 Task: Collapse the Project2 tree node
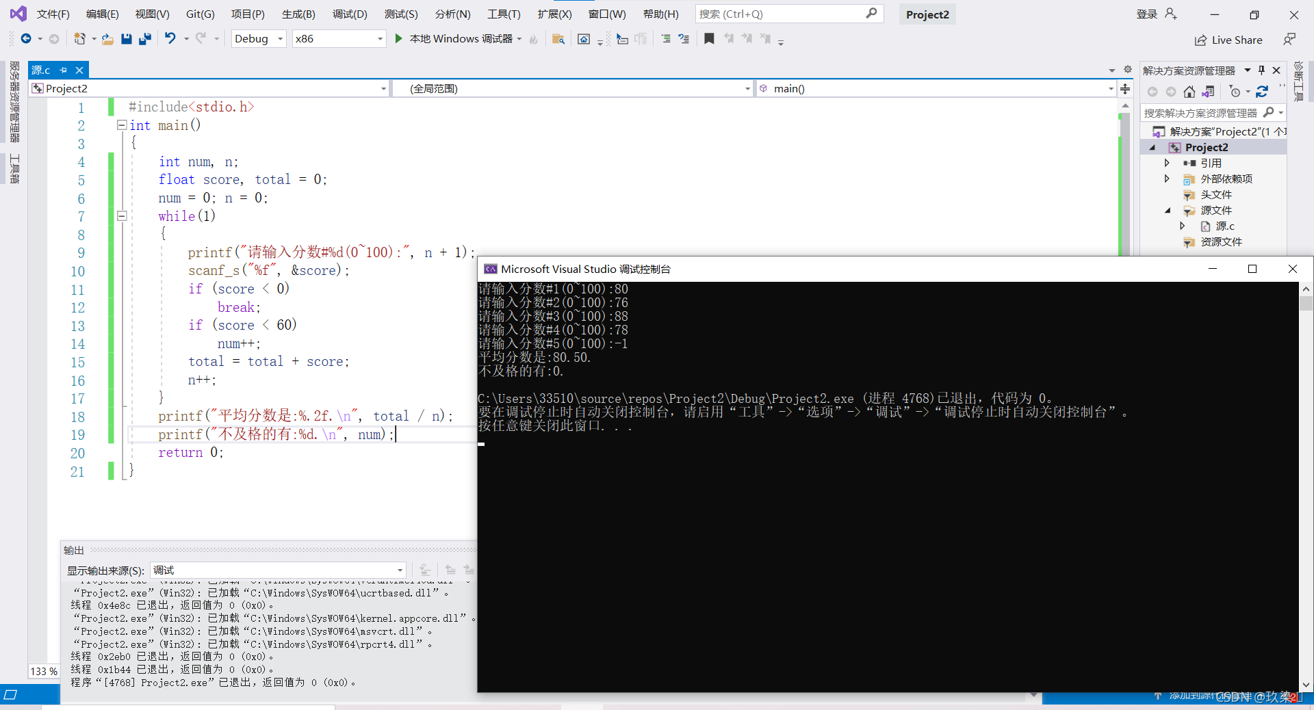point(1152,148)
